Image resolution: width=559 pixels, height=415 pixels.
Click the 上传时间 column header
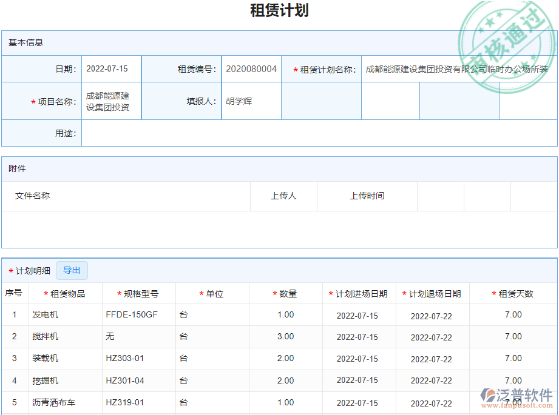[x=367, y=196]
